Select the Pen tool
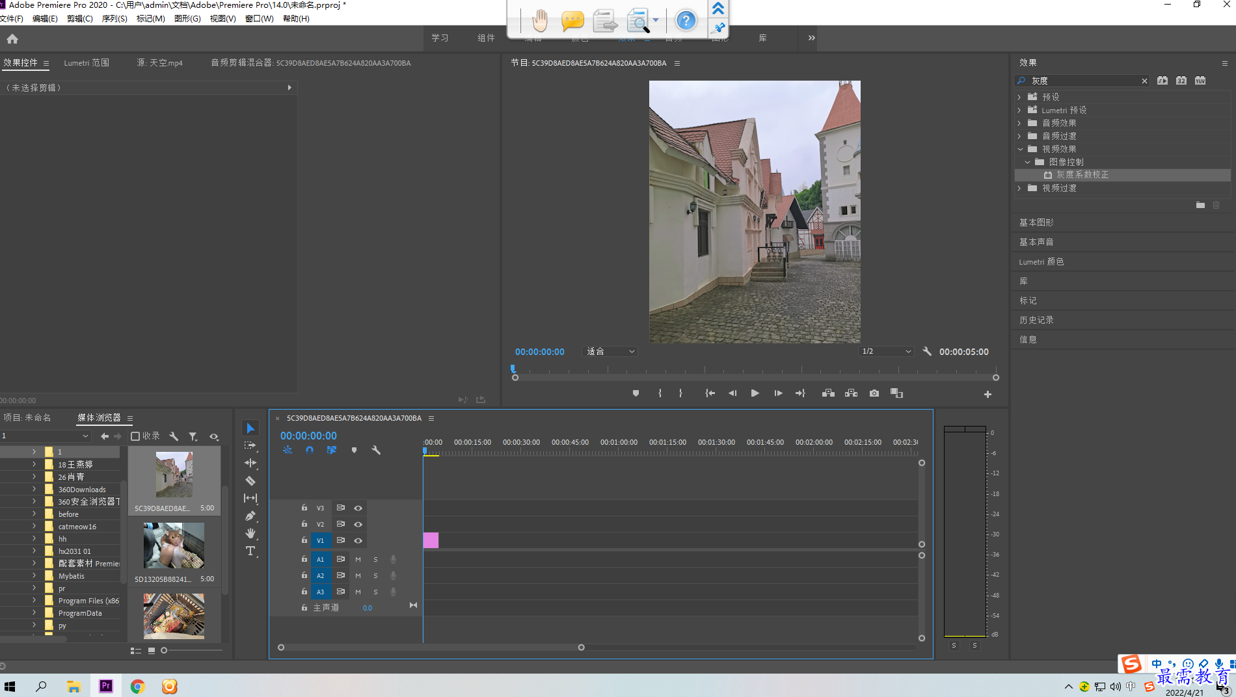 point(250,516)
